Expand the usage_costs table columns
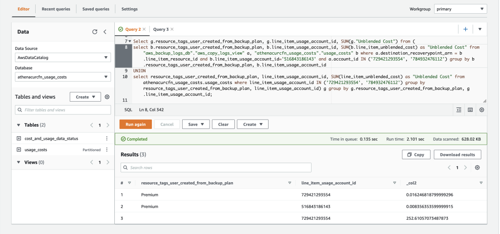This screenshot has height=234, width=500. (19, 149)
